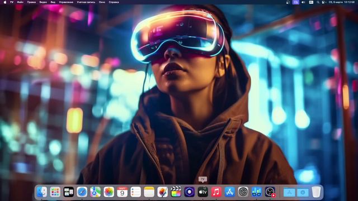This screenshot has height=201, width=358.
Task: Click the globe status icon in menu bar
Action: click(x=288, y=2)
